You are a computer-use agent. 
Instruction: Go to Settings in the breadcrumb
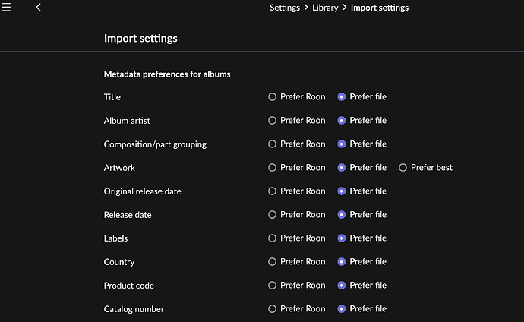(285, 8)
